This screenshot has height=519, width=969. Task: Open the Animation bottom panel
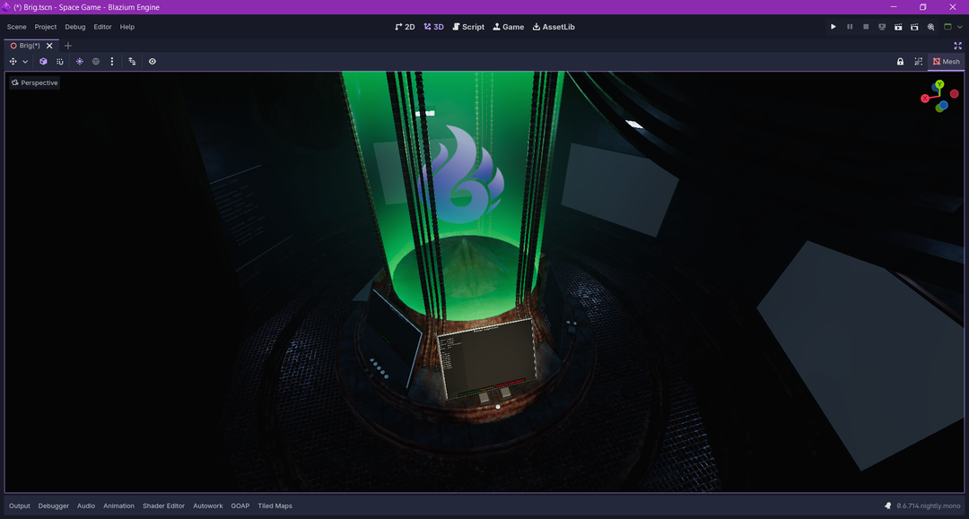tap(118, 506)
